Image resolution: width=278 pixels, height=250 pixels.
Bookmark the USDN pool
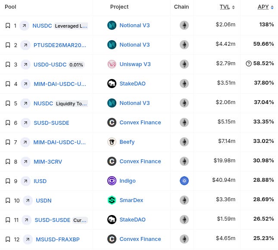tap(8, 200)
